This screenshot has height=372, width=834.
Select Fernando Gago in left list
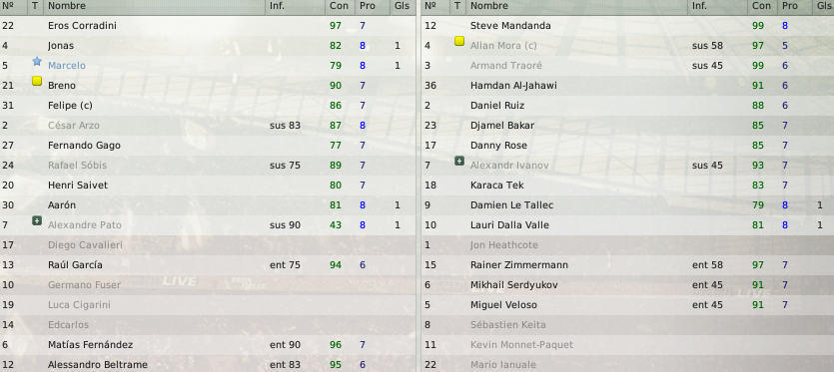(x=84, y=146)
